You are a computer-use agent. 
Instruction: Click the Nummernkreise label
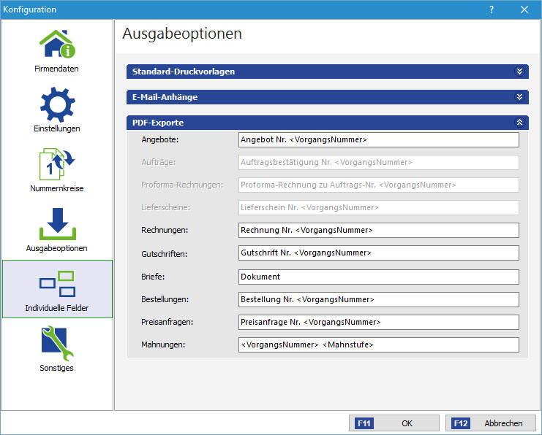pos(57,188)
